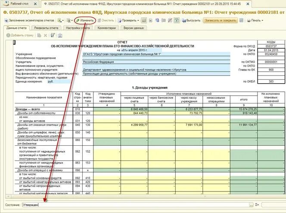Click the Состояние field showing Утвержден
Screen dimensions: 286x213
coord(136,205)
